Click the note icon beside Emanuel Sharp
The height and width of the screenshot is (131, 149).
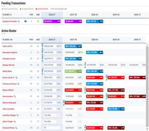16,128
